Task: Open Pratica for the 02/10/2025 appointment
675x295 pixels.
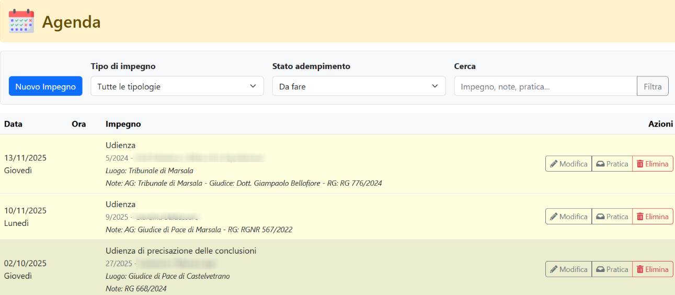Action: click(612, 269)
